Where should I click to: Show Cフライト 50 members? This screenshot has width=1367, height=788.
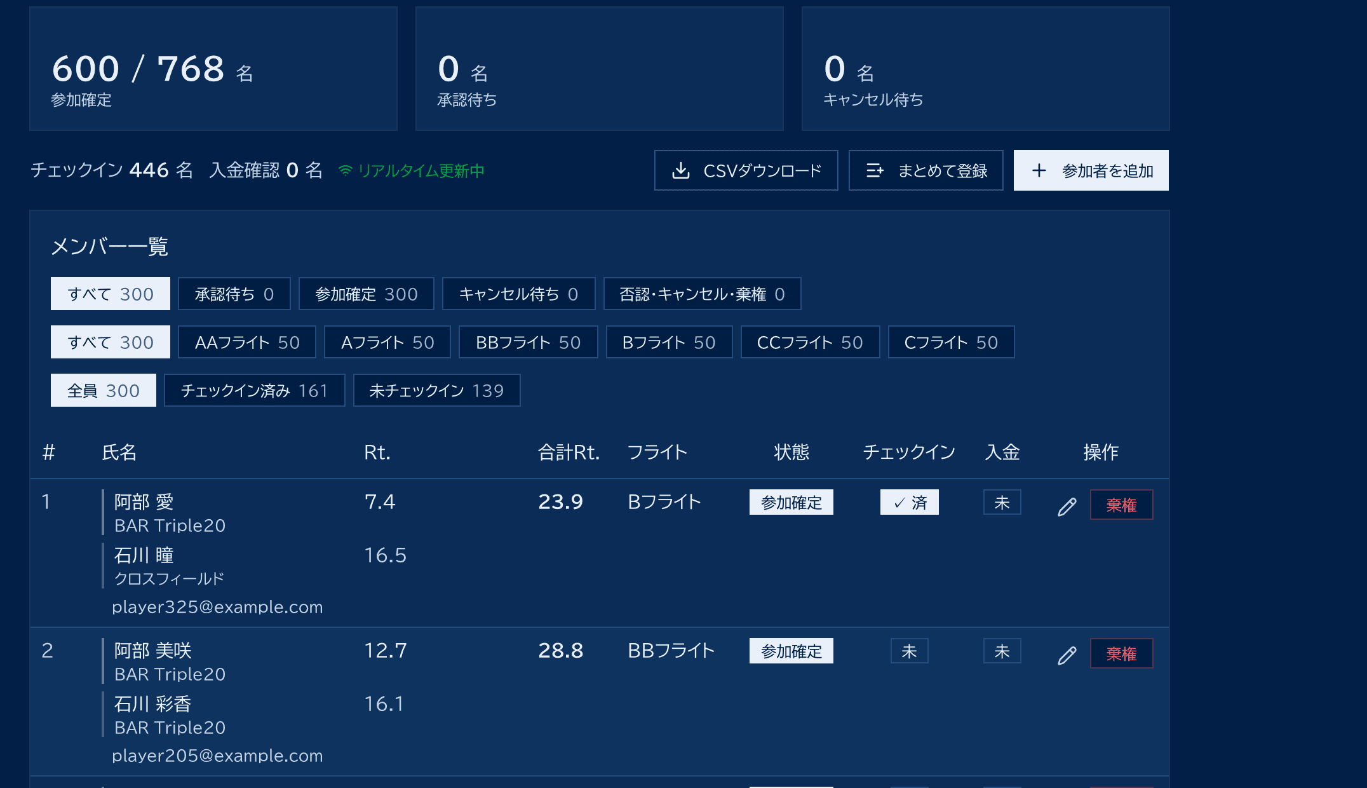951,342
